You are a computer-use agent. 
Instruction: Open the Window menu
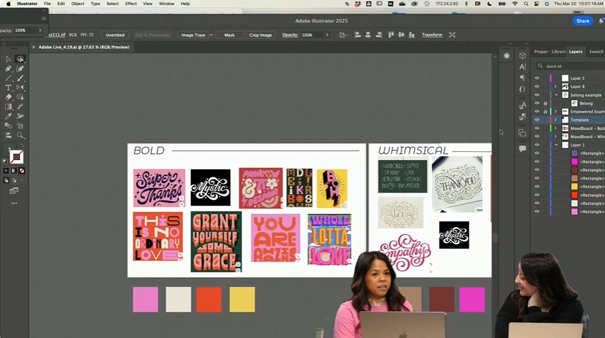[166, 4]
